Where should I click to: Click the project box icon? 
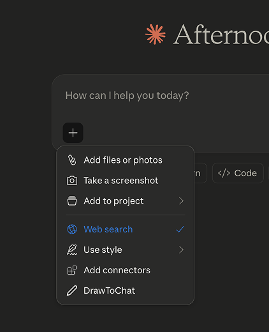tap(72, 201)
